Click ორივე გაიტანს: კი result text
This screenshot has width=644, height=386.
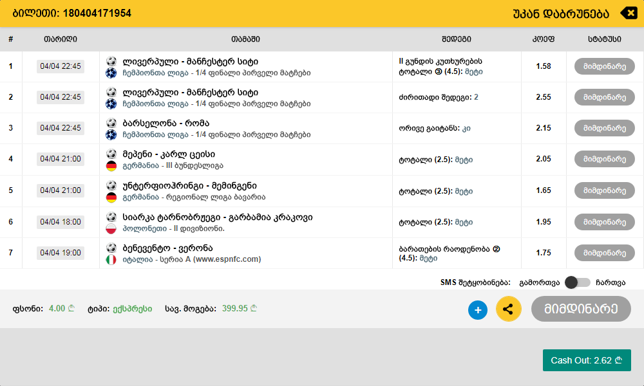pyautogui.click(x=435, y=129)
